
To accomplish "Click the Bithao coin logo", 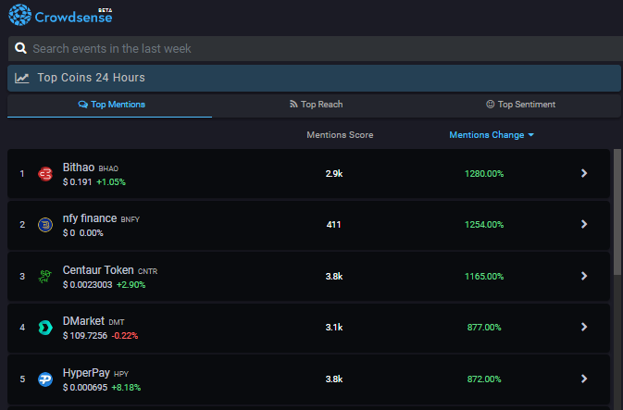I will click(45, 174).
